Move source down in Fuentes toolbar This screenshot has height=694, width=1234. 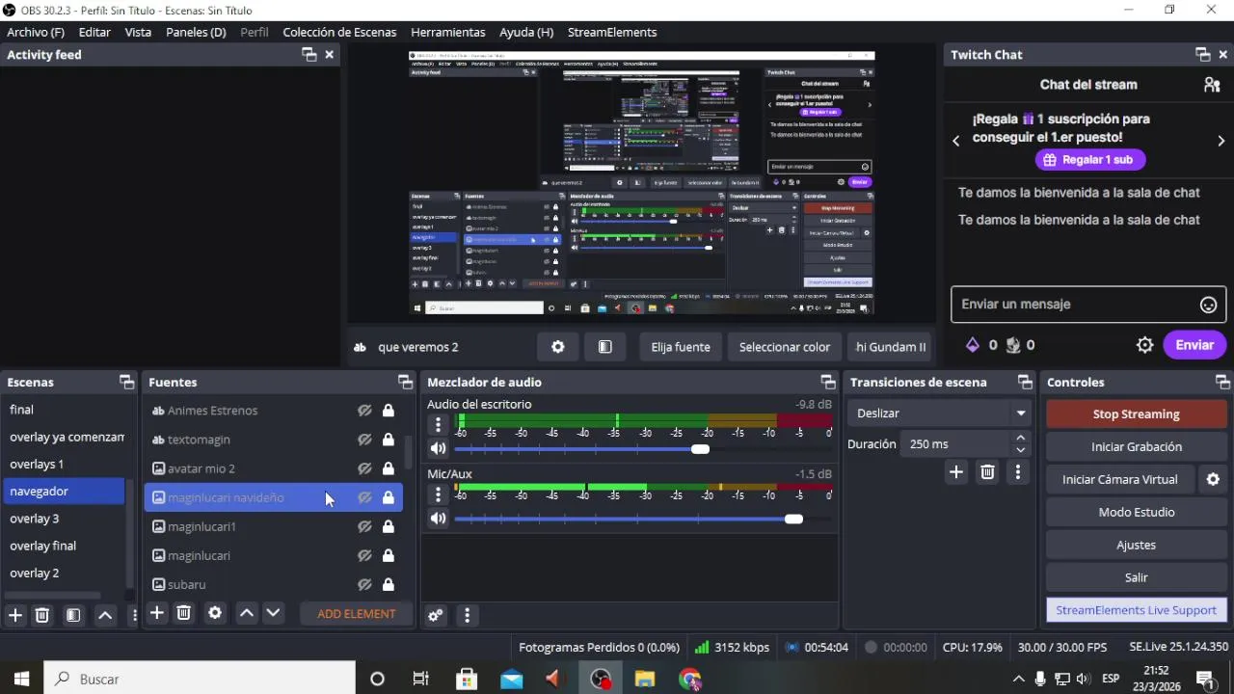273,613
